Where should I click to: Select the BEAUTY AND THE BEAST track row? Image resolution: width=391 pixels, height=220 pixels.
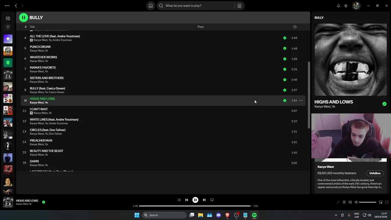point(163,152)
